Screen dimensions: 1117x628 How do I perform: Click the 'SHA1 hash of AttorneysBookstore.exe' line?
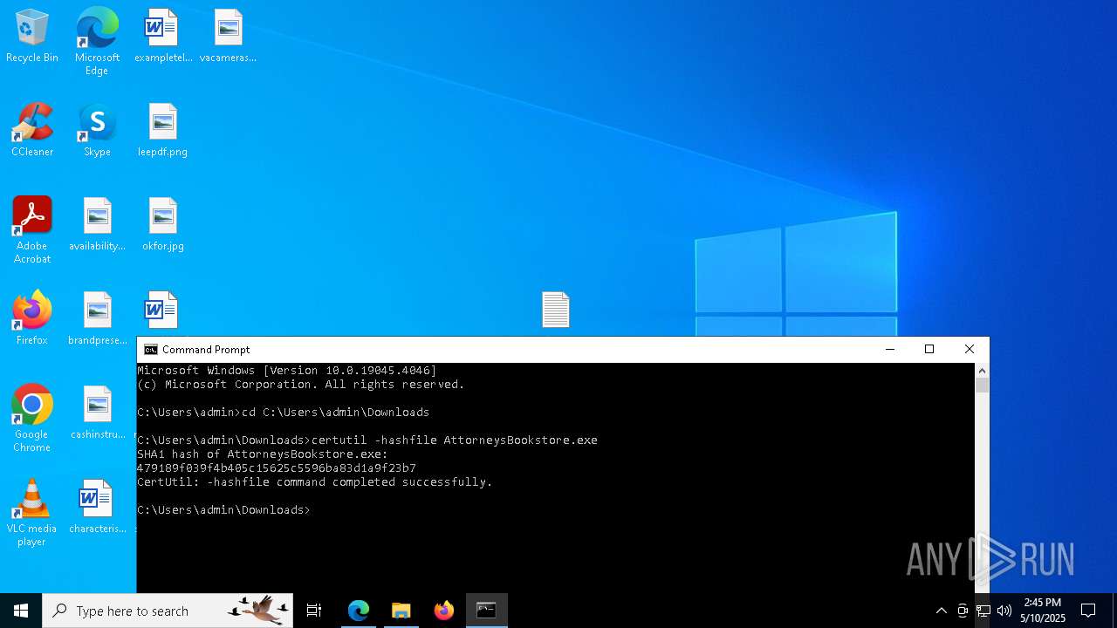(263, 454)
